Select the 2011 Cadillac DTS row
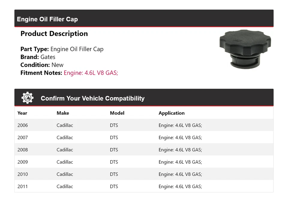288x202 pixels. click(144, 186)
